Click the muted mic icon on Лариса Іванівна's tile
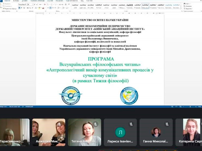Screen dimensions: 202x151 coord(131,124)
